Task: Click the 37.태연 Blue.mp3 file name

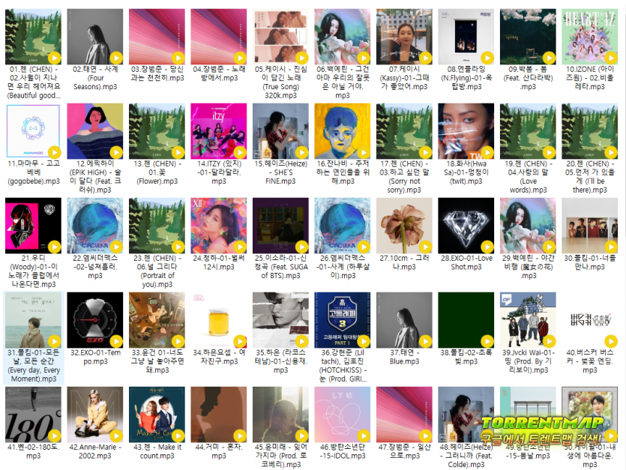Action: tap(405, 357)
